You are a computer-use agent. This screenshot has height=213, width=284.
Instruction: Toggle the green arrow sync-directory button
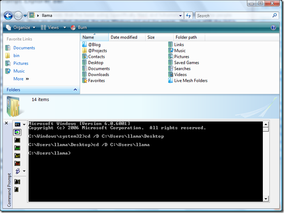[x=17, y=132]
